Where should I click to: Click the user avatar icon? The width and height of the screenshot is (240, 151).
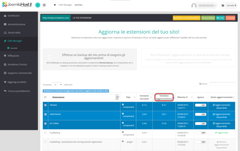[194, 6]
